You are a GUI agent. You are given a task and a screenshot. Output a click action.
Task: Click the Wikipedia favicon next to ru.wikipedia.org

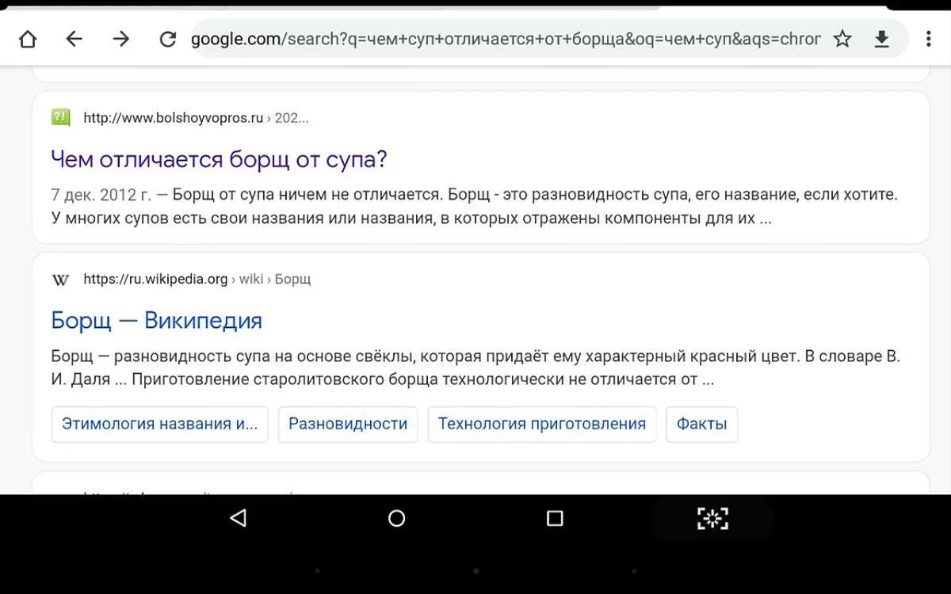click(x=60, y=279)
